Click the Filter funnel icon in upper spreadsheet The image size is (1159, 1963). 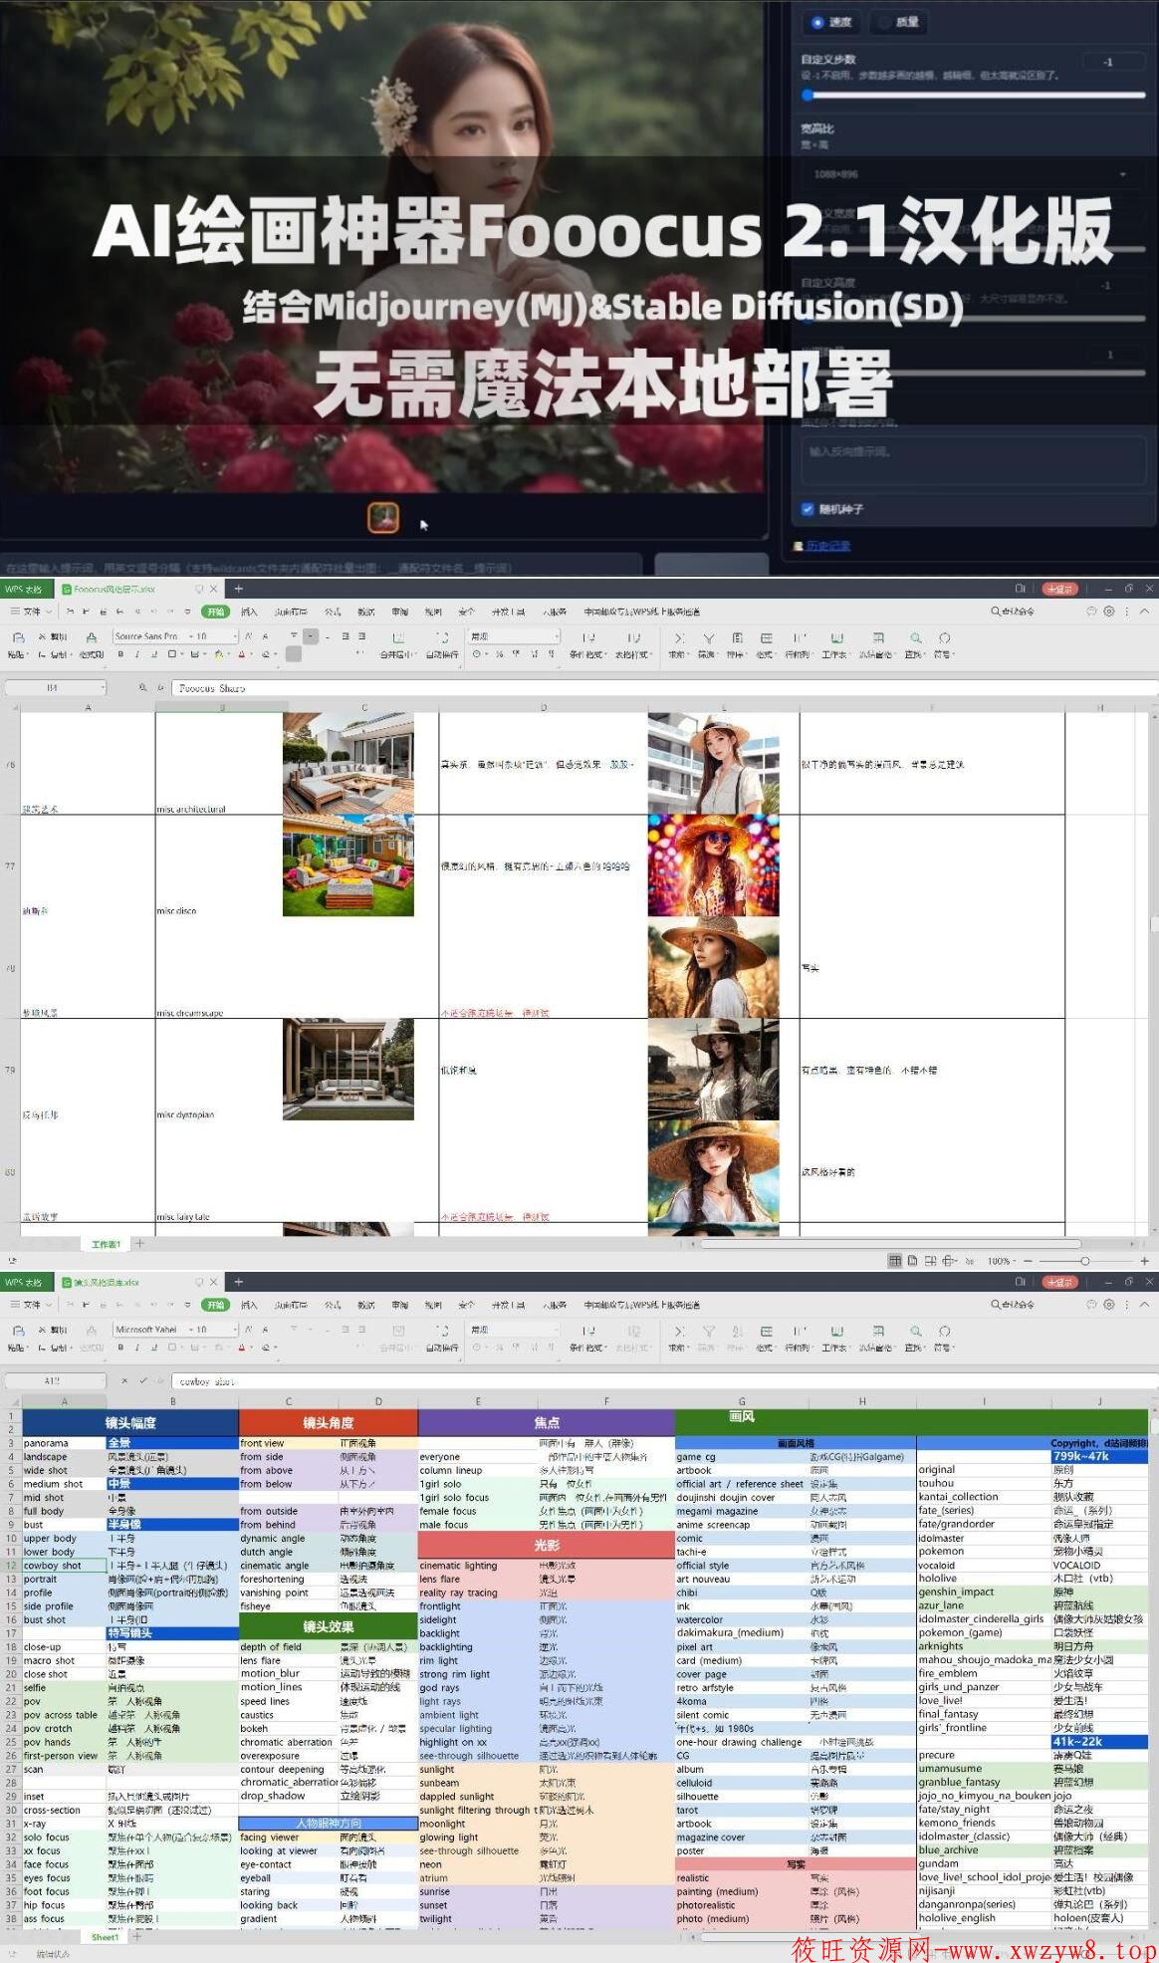[708, 637]
